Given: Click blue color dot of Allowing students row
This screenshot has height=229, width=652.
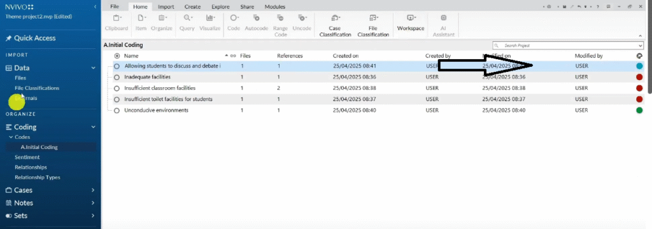Looking at the screenshot, I should [639, 66].
